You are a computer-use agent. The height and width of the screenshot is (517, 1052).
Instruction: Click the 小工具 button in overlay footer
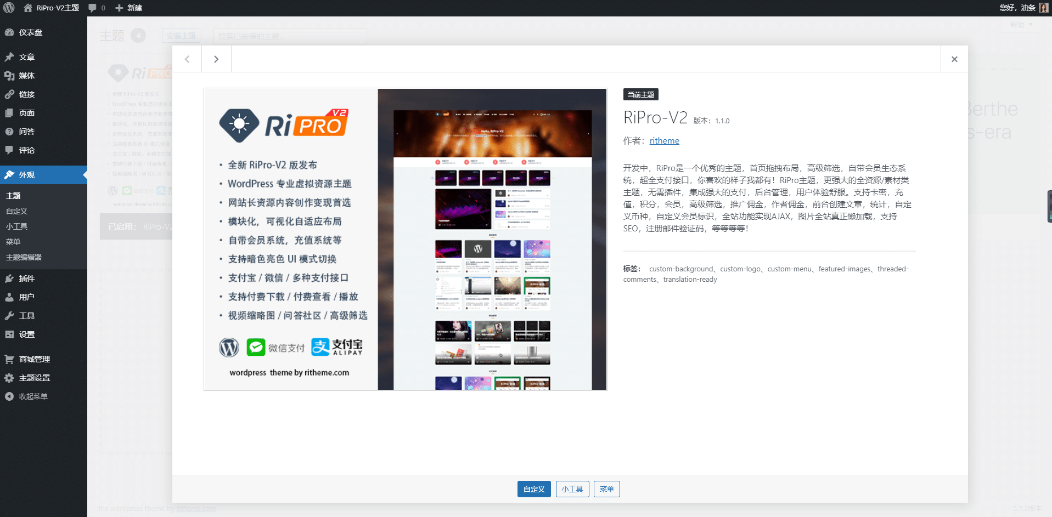click(572, 489)
